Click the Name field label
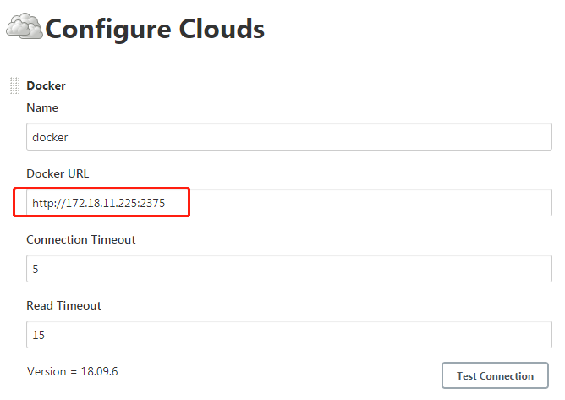565x400 pixels. coord(42,107)
